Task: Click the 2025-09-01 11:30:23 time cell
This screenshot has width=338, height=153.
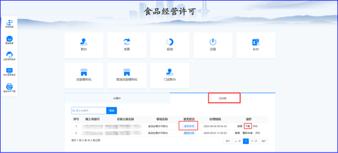Action: pyautogui.click(x=215, y=133)
